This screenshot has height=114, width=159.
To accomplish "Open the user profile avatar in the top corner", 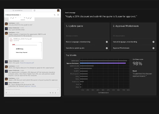I will click(58, 11).
